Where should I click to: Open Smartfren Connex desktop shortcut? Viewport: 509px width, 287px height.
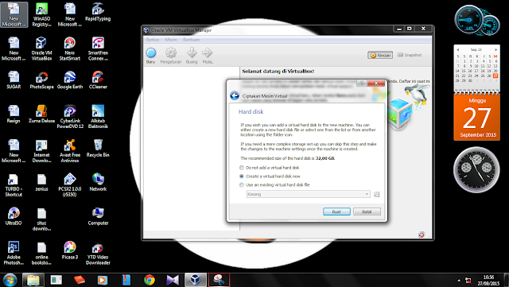pos(98,48)
